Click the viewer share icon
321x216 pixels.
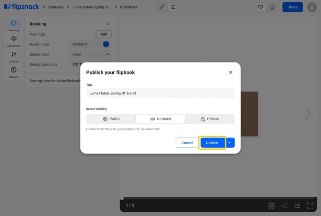point(285,205)
